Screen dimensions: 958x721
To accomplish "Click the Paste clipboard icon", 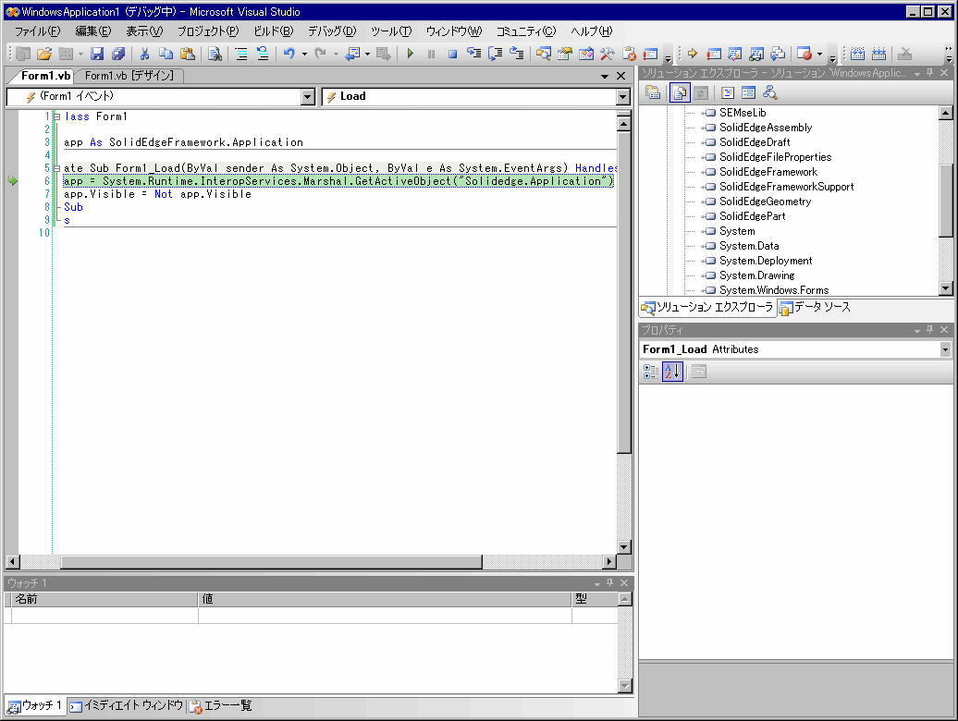I will [187, 54].
